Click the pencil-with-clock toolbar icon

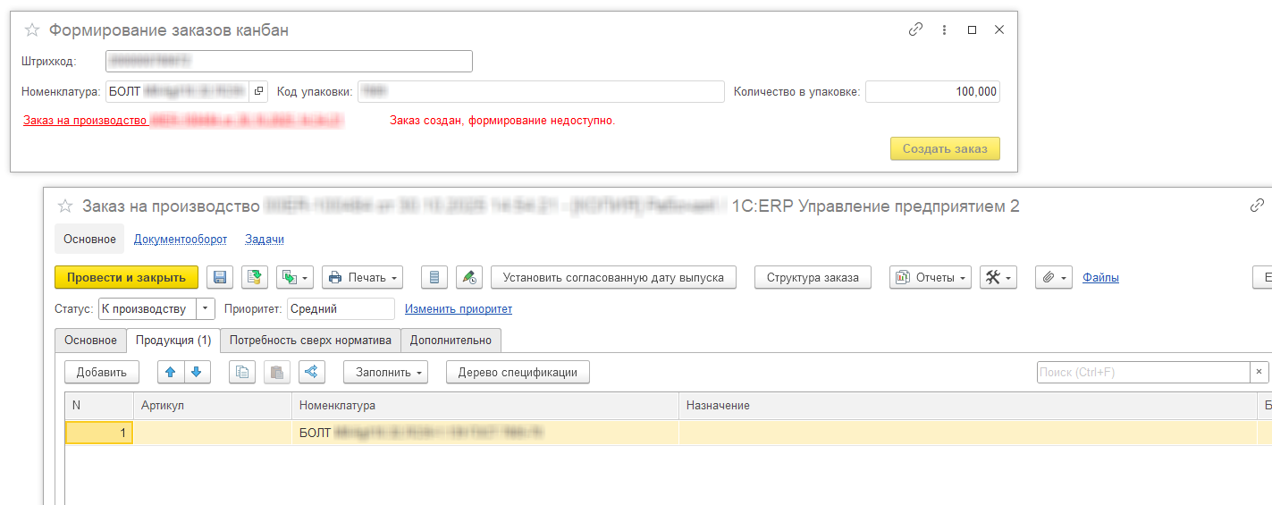tap(468, 277)
